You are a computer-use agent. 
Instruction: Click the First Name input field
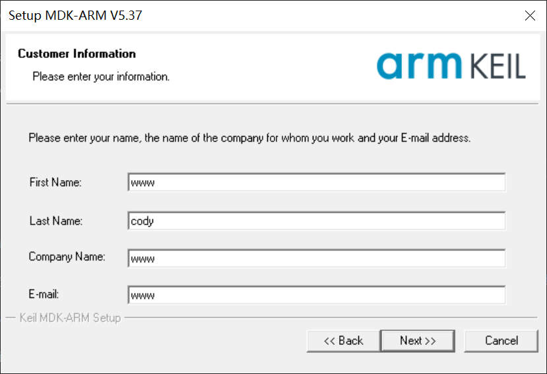coord(317,182)
